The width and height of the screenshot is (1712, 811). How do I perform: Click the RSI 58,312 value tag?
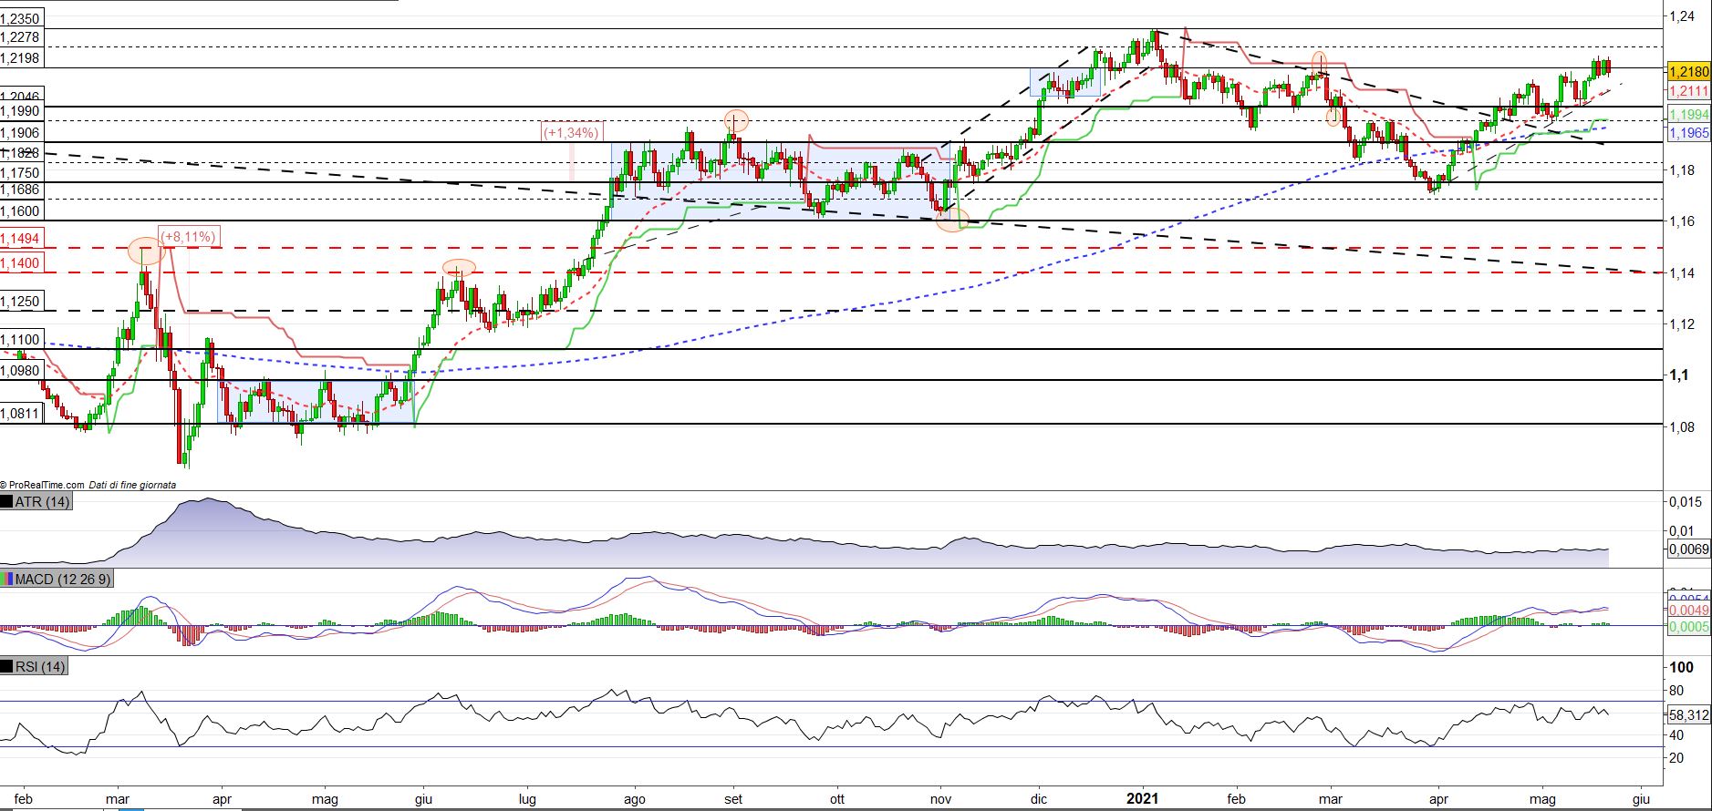coord(1687,715)
